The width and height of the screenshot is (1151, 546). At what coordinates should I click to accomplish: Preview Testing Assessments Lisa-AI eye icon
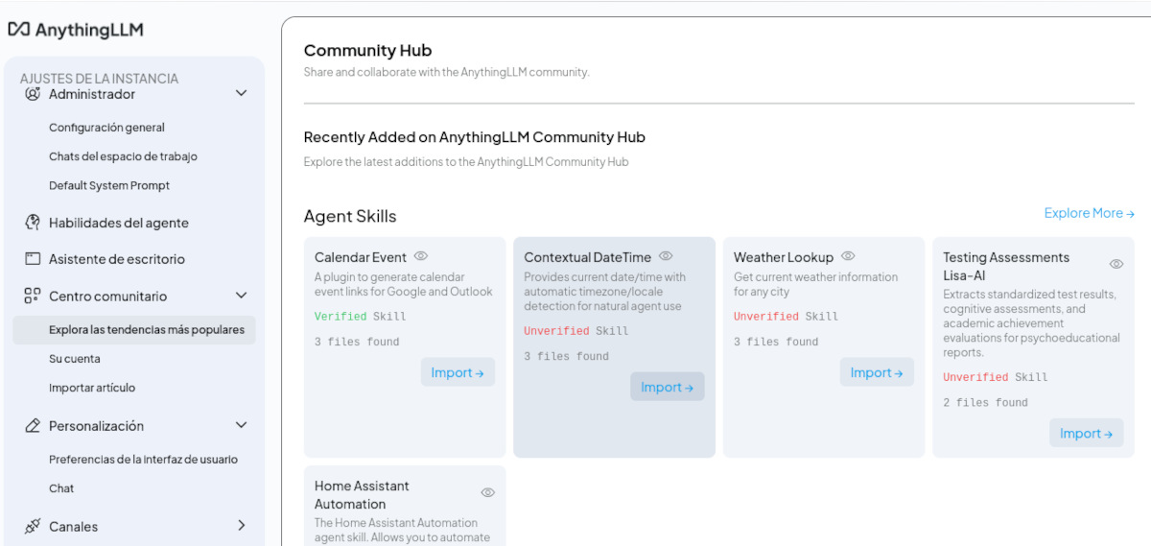[1116, 264]
